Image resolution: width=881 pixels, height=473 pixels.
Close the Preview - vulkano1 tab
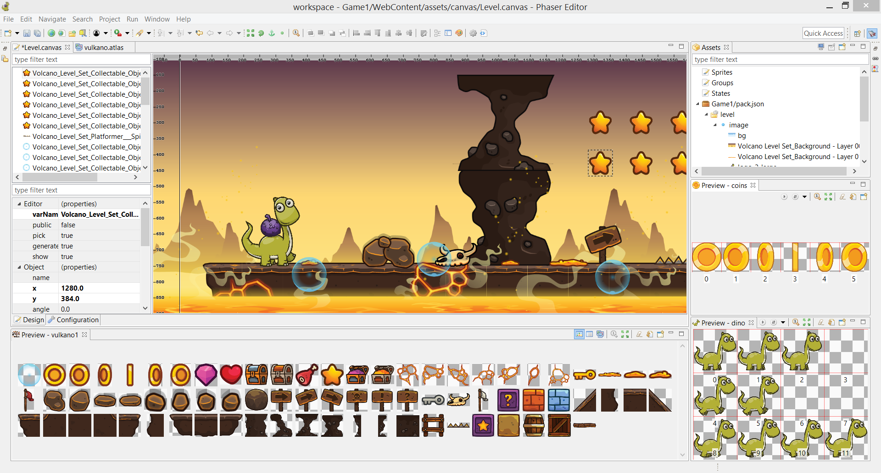coord(84,335)
